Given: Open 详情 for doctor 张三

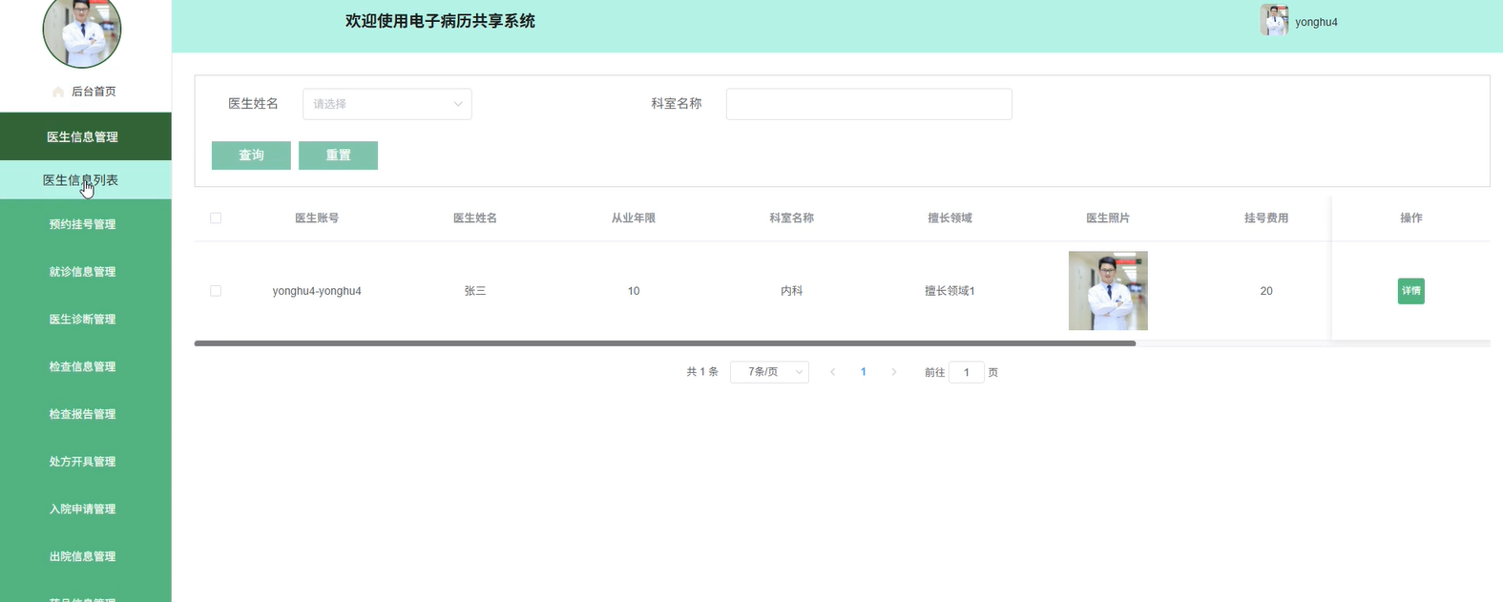Looking at the screenshot, I should point(1410,291).
